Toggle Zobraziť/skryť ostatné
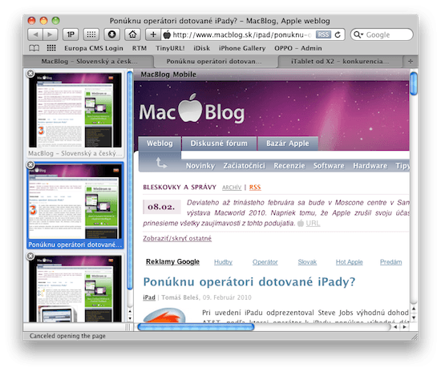The image size is (441, 372). click(177, 238)
